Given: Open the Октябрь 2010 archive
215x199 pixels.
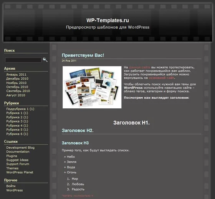Looking at the screenshot, I should pyautogui.click(x=17, y=87).
